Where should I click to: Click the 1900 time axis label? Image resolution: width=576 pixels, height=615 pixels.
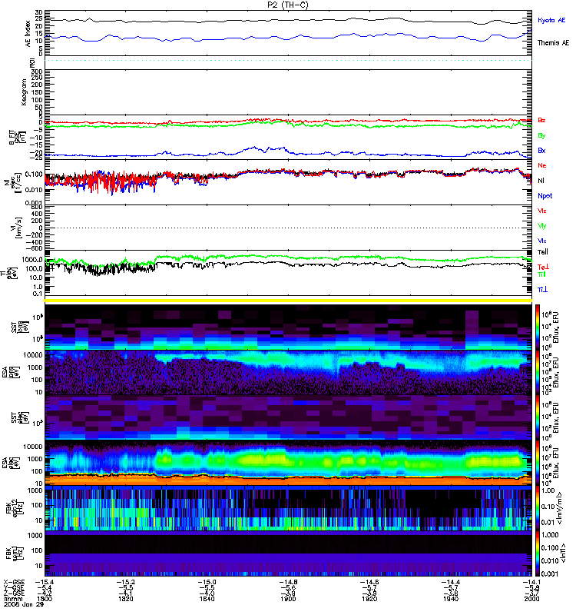tap(288, 599)
